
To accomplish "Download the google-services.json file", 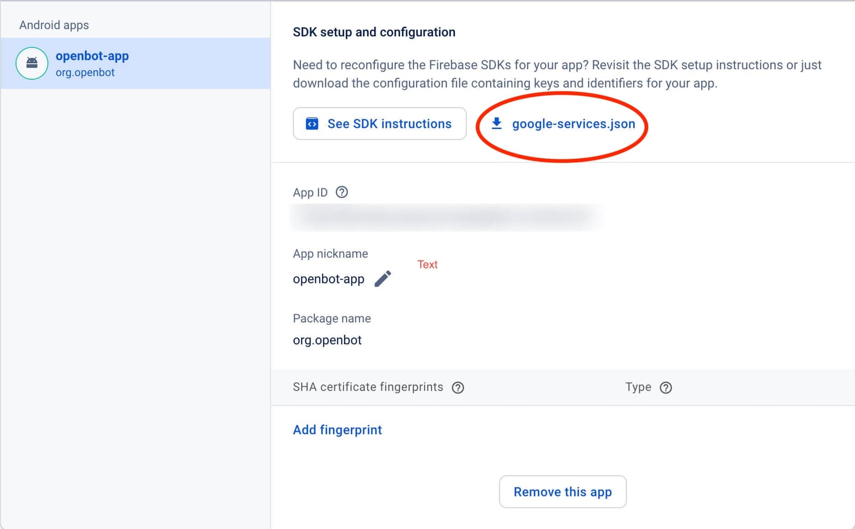I will (x=563, y=123).
